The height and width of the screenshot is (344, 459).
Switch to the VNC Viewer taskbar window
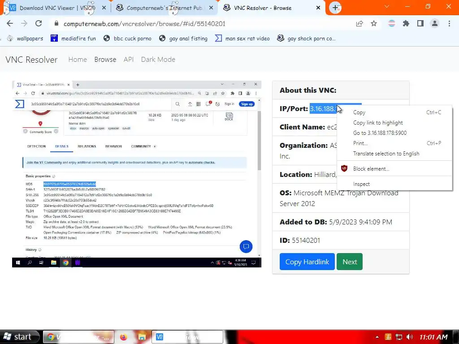187,337
